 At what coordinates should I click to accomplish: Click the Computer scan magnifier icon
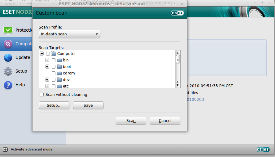click(8, 44)
